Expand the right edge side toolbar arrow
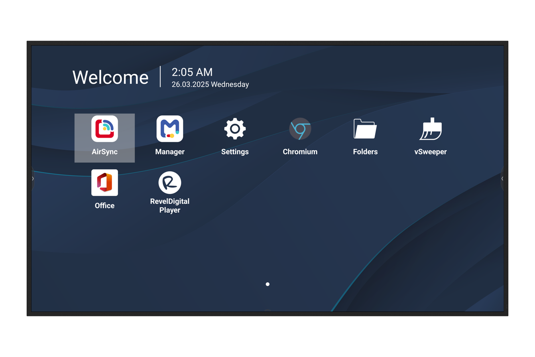 [x=502, y=179]
